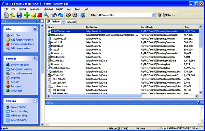This screenshot has width=205, height=131.
Task: Open the Publish menu
Action: 60,9
